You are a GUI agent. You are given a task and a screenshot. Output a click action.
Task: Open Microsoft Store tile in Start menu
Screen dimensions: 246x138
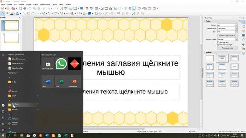[x=48, y=64]
